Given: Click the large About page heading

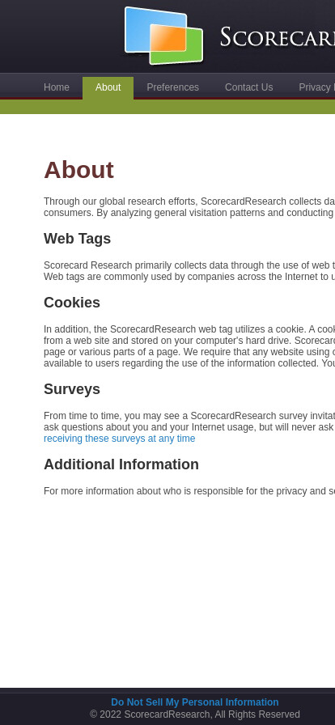Looking at the screenshot, I should coord(78,170).
